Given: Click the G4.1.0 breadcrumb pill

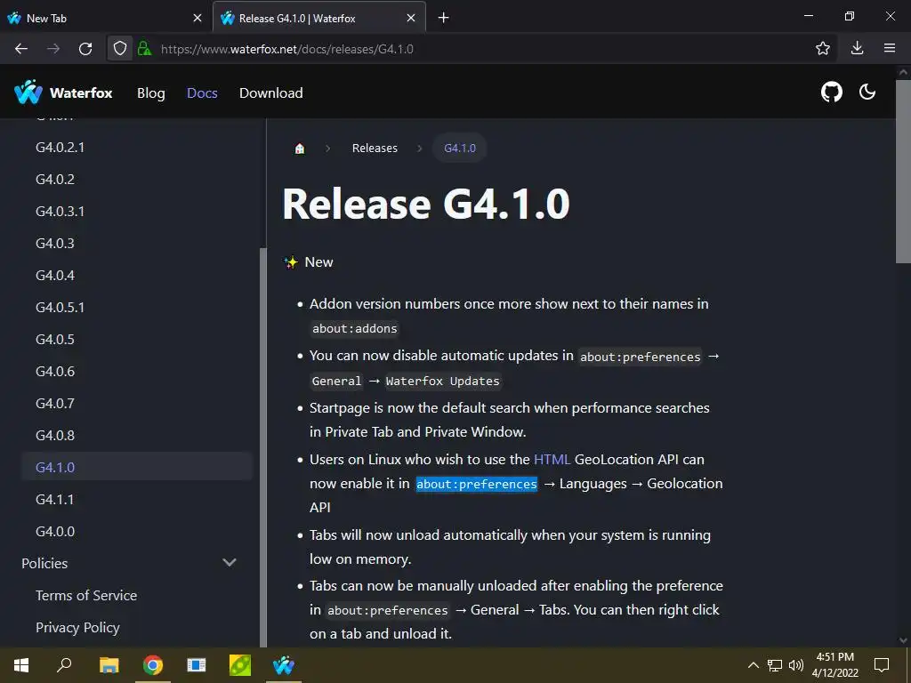Looking at the screenshot, I should click(460, 149).
